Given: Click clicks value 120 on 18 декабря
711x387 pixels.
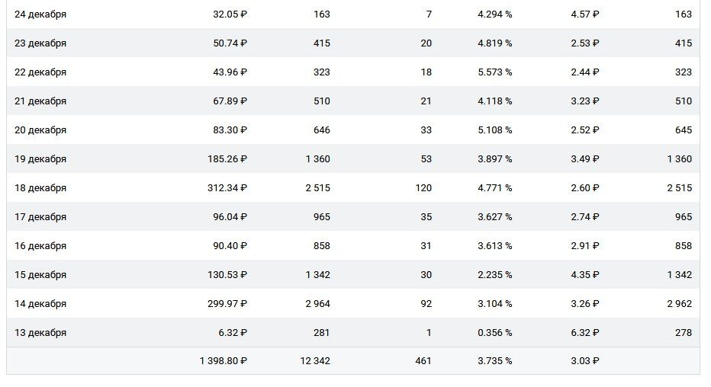Looking at the screenshot, I should tap(423, 188).
